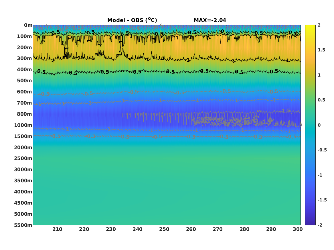This screenshot has height=250, width=334.
Task: Click the '2500m' depth axis label
Action: click(x=23, y=158)
